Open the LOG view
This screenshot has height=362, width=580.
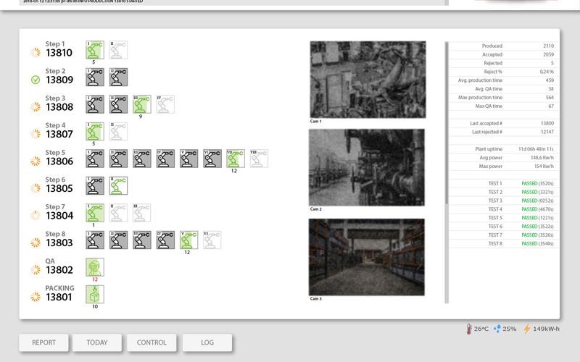pyautogui.click(x=207, y=342)
